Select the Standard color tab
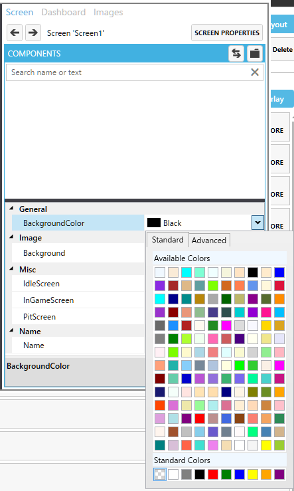Image resolution: width=294 pixels, height=491 pixels. pyautogui.click(x=168, y=240)
